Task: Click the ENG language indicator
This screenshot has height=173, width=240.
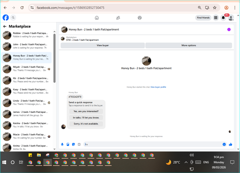Action: point(206,162)
